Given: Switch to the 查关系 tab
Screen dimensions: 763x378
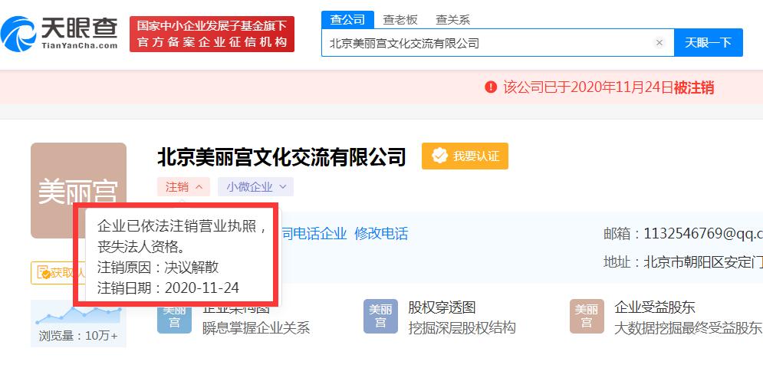Looking at the screenshot, I should coord(452,20).
